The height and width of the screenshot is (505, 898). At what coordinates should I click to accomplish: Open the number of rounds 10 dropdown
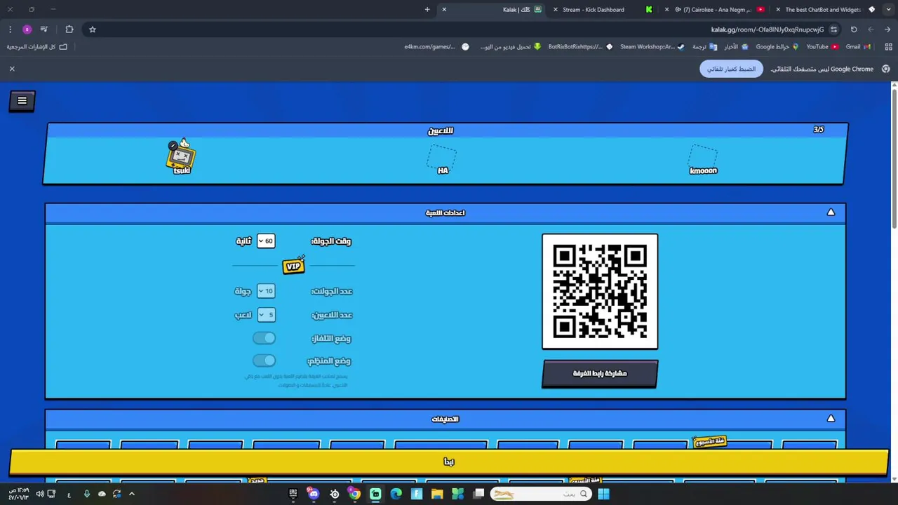pos(265,291)
